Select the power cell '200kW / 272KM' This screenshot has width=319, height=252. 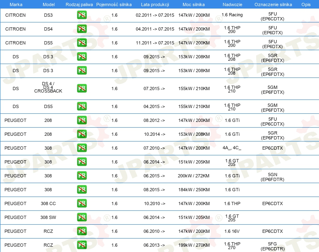(x=194, y=176)
